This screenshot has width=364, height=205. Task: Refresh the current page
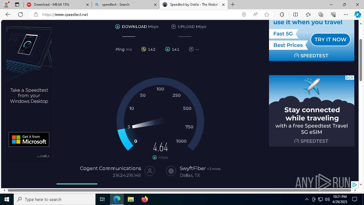20,15
